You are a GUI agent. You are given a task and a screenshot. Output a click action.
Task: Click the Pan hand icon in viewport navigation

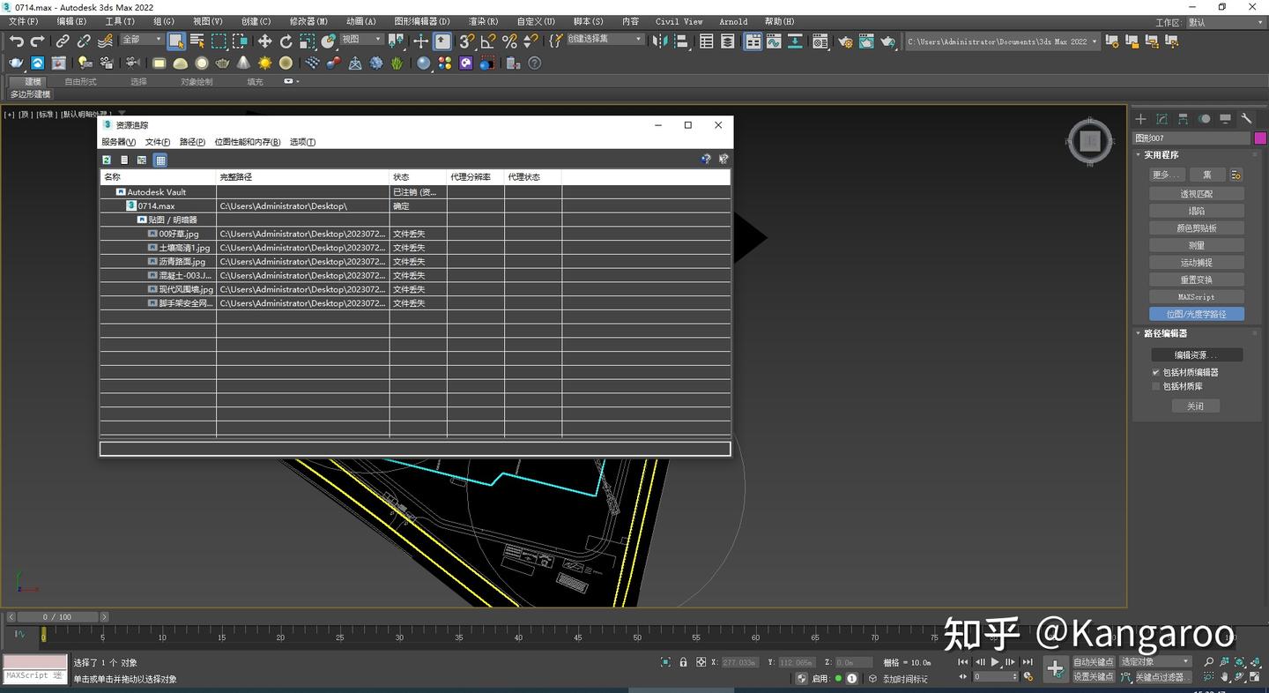[1224, 677]
